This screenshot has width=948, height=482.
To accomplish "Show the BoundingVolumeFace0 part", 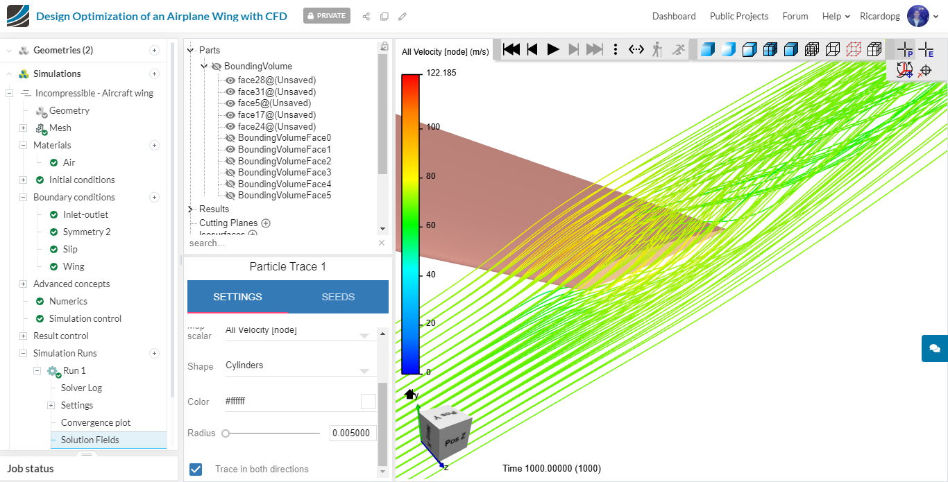I will pyautogui.click(x=230, y=138).
